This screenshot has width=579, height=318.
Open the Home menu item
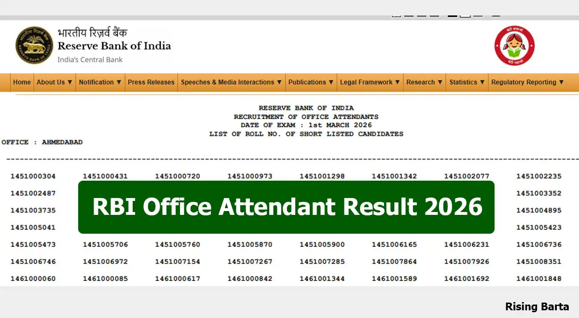[x=22, y=82]
